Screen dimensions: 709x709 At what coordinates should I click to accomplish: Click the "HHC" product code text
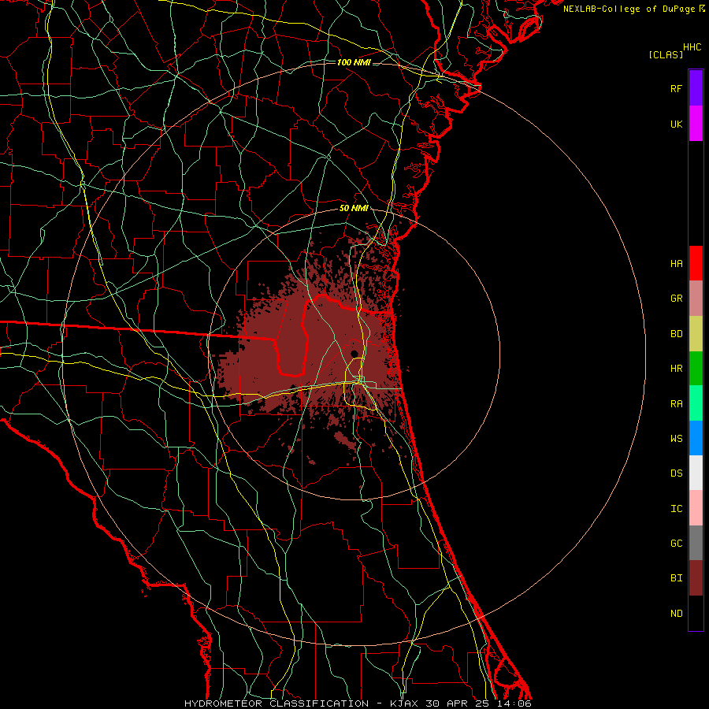tap(692, 47)
